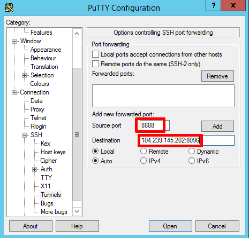The width and height of the screenshot is (249, 238).
Task: Open the Bugs category
Action: pyautogui.click(x=47, y=203)
